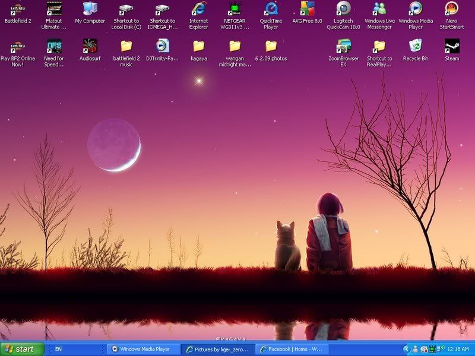Viewport: 475px width, 356px height.
Task: Click the 12:18 AM clock
Action: (458, 349)
